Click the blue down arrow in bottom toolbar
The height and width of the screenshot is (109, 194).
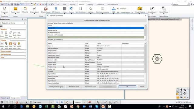pyautogui.click(x=62, y=102)
